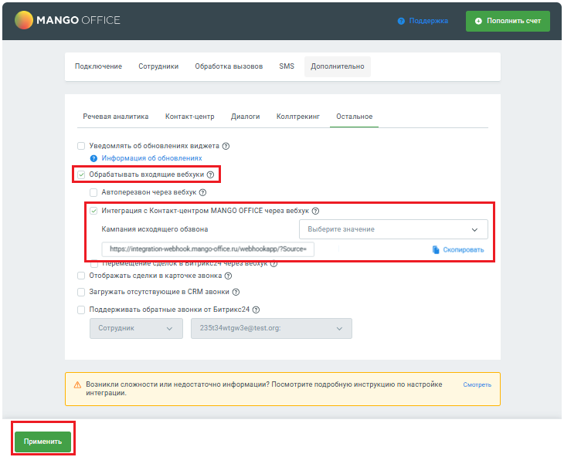The width and height of the screenshot is (564, 457).
Task: Enable Поддерживать обратные звонки от Битрикс24
Action: (81, 310)
